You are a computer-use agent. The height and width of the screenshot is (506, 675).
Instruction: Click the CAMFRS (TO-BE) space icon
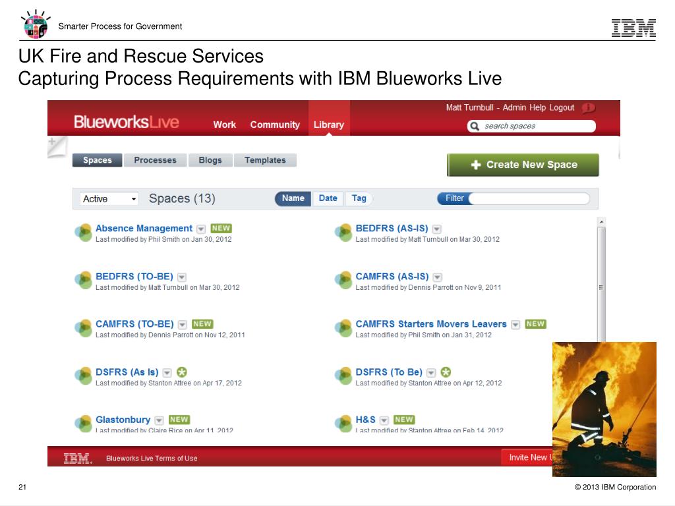83,328
